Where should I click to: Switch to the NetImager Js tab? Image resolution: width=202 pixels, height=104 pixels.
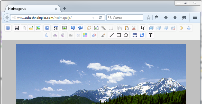coord(33,9)
